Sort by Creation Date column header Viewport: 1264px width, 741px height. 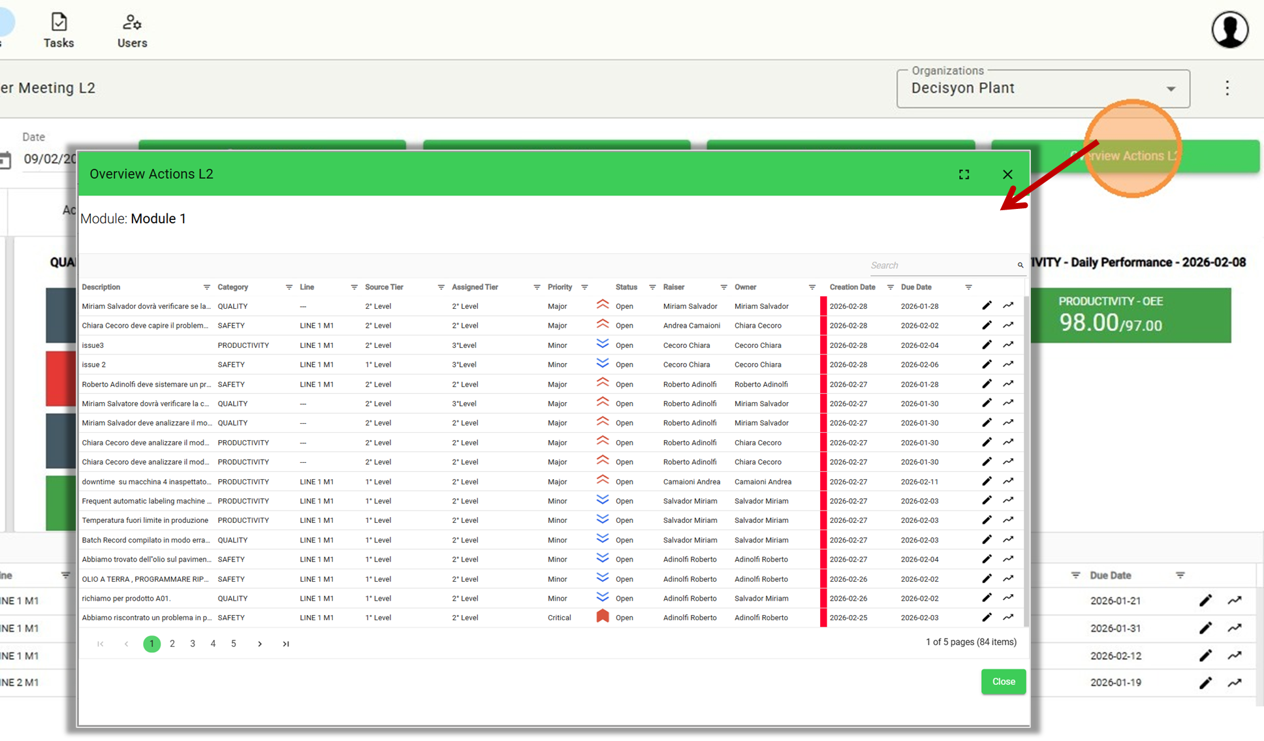[x=852, y=287]
